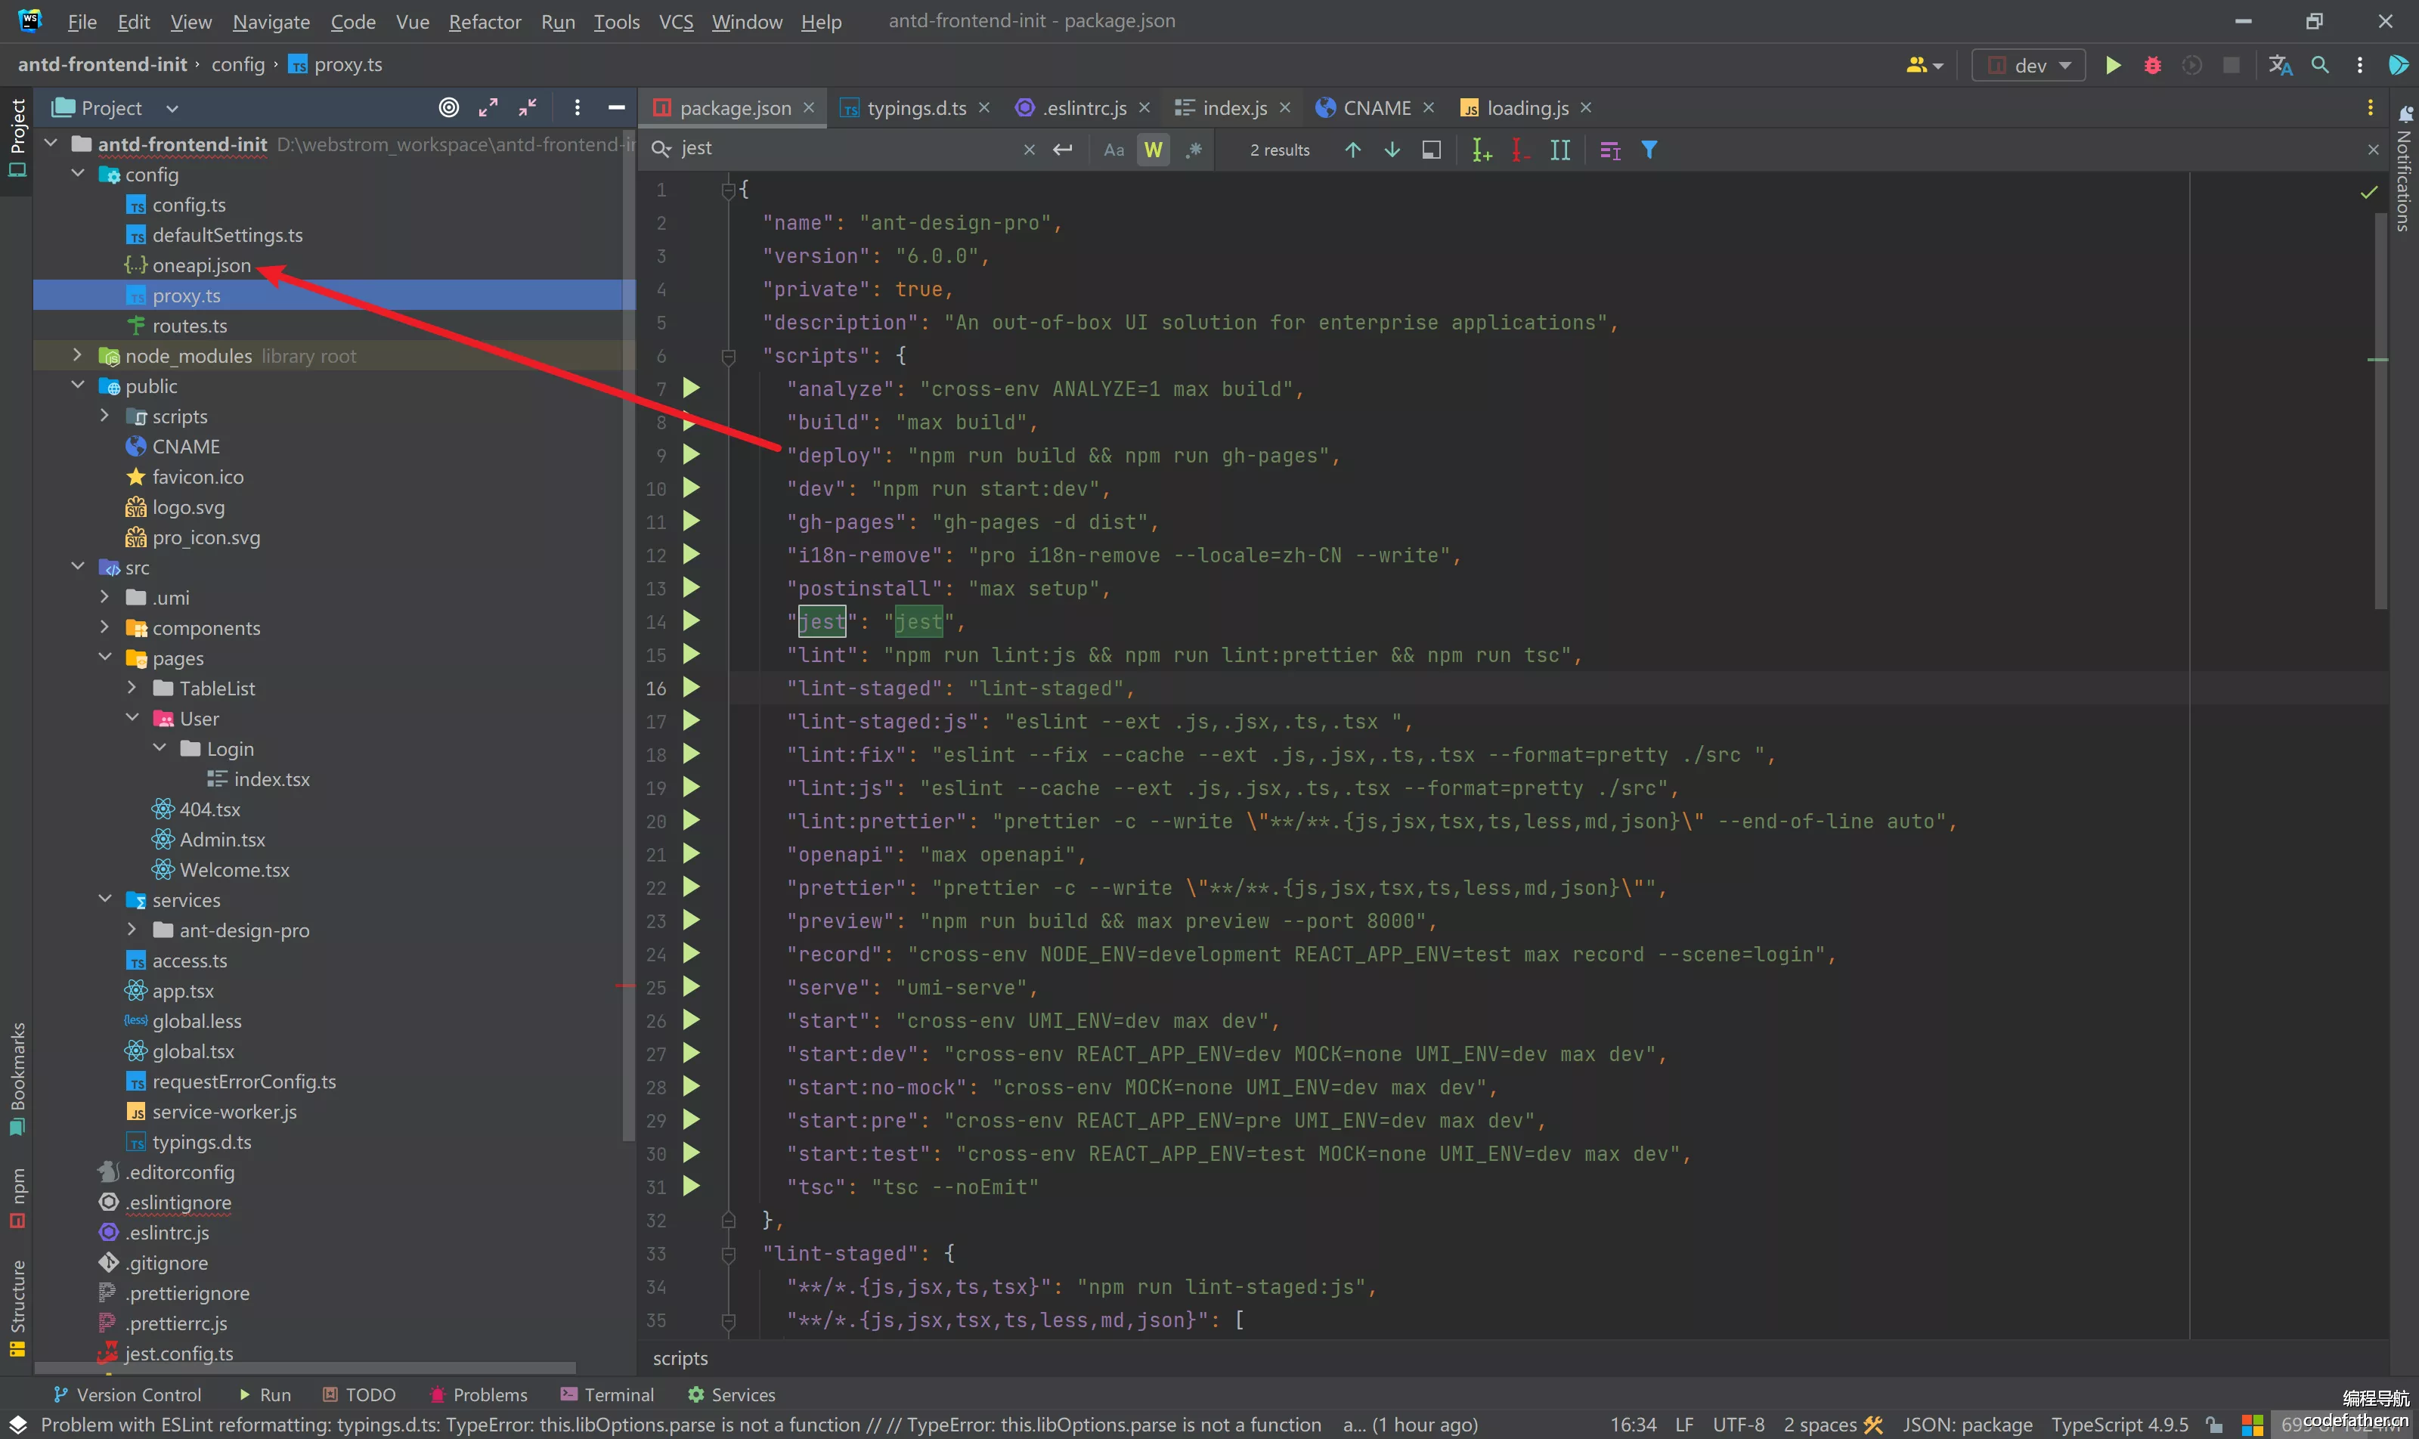Click the search Filter funnel icon
The image size is (2419, 1439).
coord(1649,150)
